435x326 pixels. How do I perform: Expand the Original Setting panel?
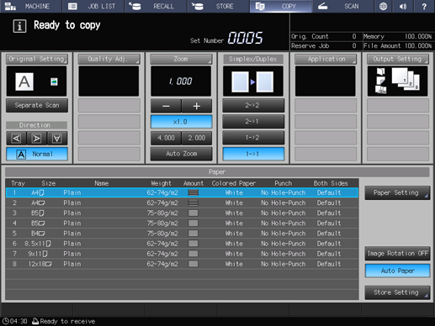click(37, 59)
